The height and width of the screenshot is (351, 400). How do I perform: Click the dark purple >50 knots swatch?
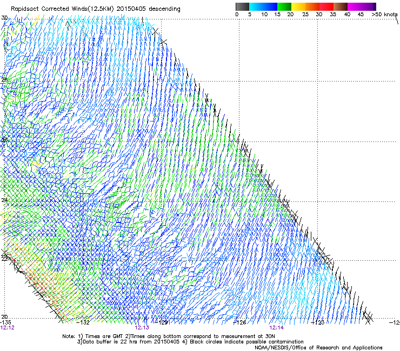click(x=375, y=6)
